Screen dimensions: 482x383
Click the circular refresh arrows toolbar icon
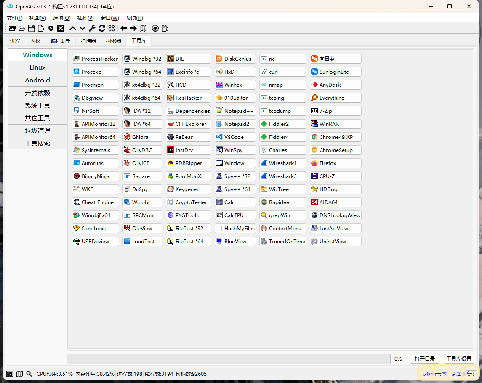(x=102, y=28)
